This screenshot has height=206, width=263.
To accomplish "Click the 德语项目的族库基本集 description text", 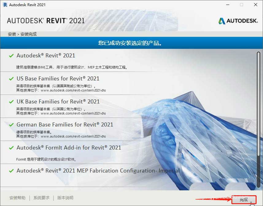I will pos(34,132).
